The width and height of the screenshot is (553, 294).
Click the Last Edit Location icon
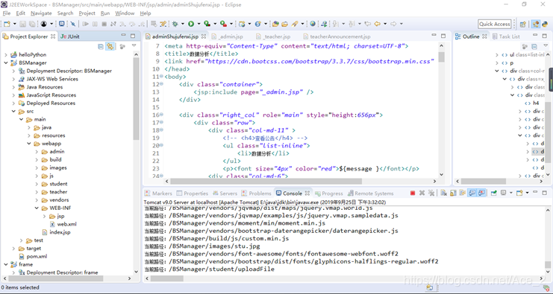pyautogui.click(x=368, y=24)
